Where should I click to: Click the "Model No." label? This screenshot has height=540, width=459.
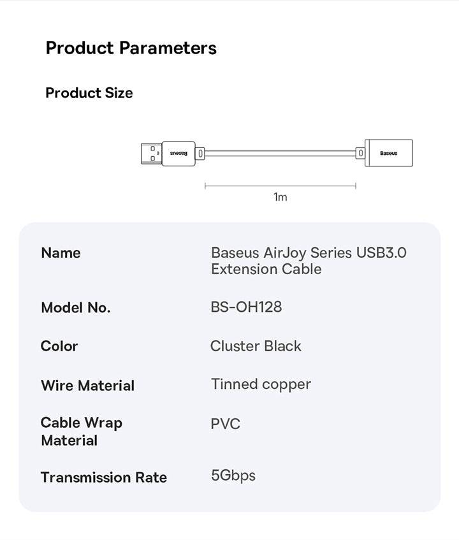pos(75,308)
